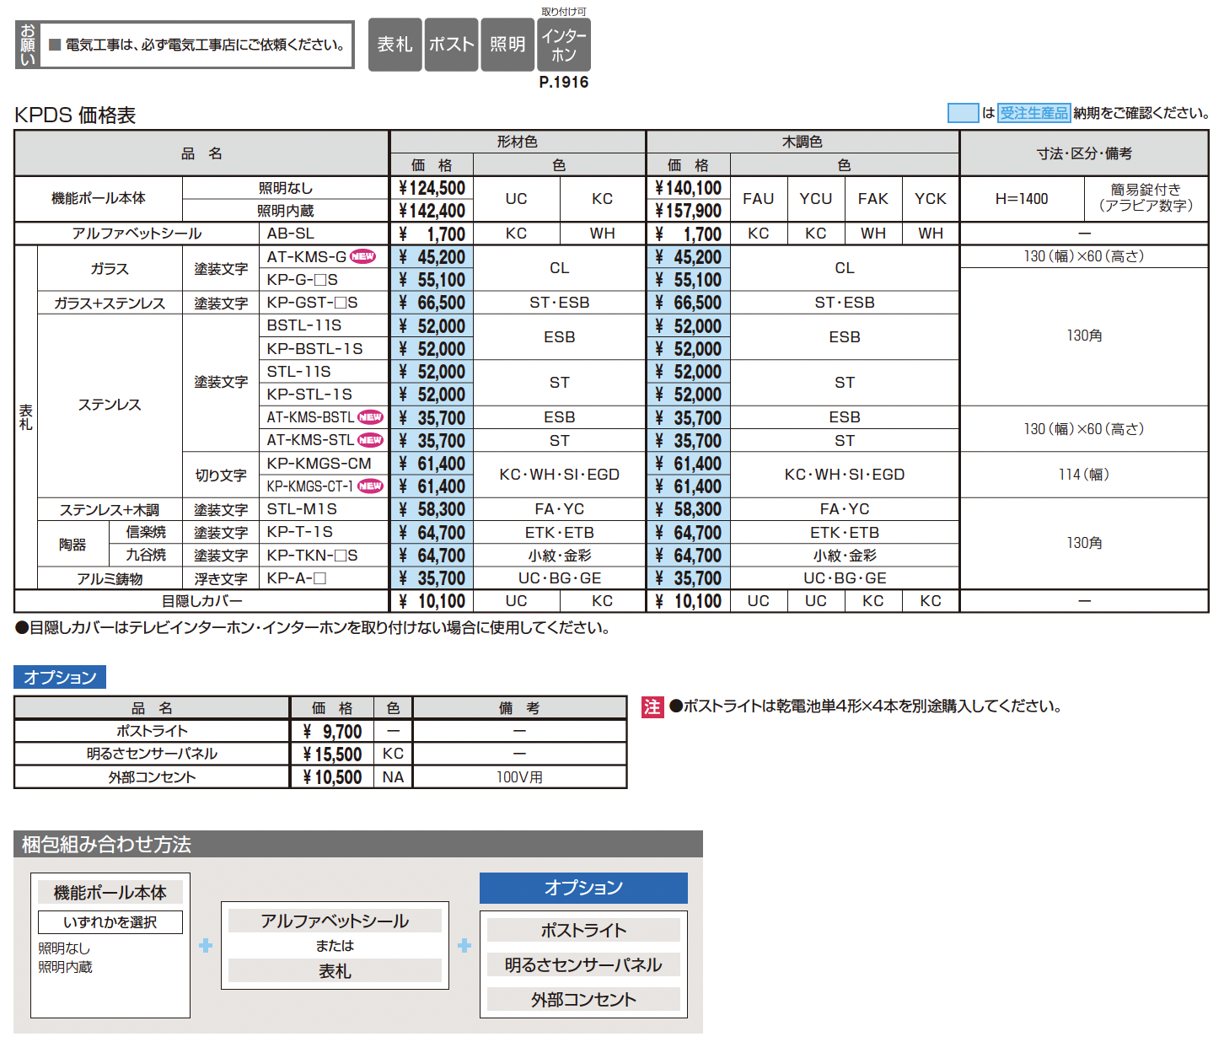This screenshot has height=1042, width=1224.
Task: Select the 木調色 column header
Action: [x=803, y=142]
